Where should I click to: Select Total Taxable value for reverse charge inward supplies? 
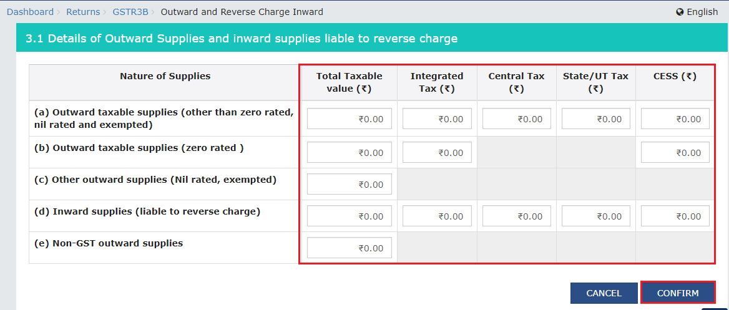click(x=349, y=216)
